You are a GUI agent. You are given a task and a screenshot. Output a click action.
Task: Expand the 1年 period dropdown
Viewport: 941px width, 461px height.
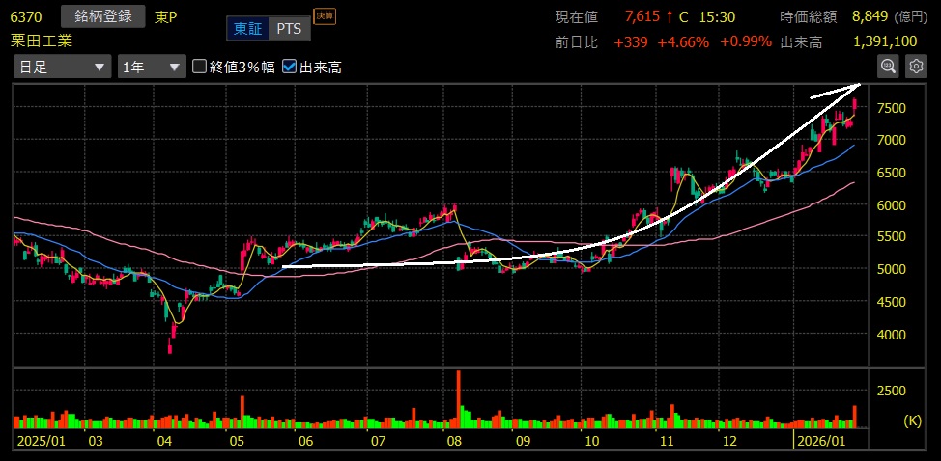click(x=151, y=67)
